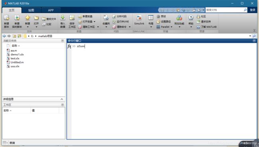Switch to the 绘图 (Plots) tab

pyautogui.click(x=31, y=10)
